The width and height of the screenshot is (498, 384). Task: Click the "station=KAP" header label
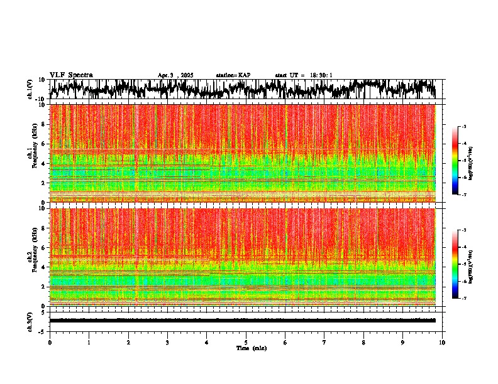pyautogui.click(x=233, y=75)
